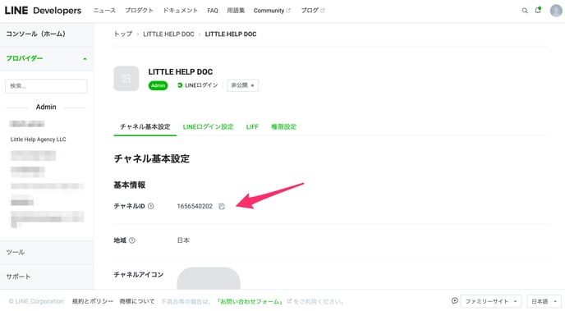Screen dimensions: 565x311
Task: Open 商標について footer link
Action: tap(137, 301)
